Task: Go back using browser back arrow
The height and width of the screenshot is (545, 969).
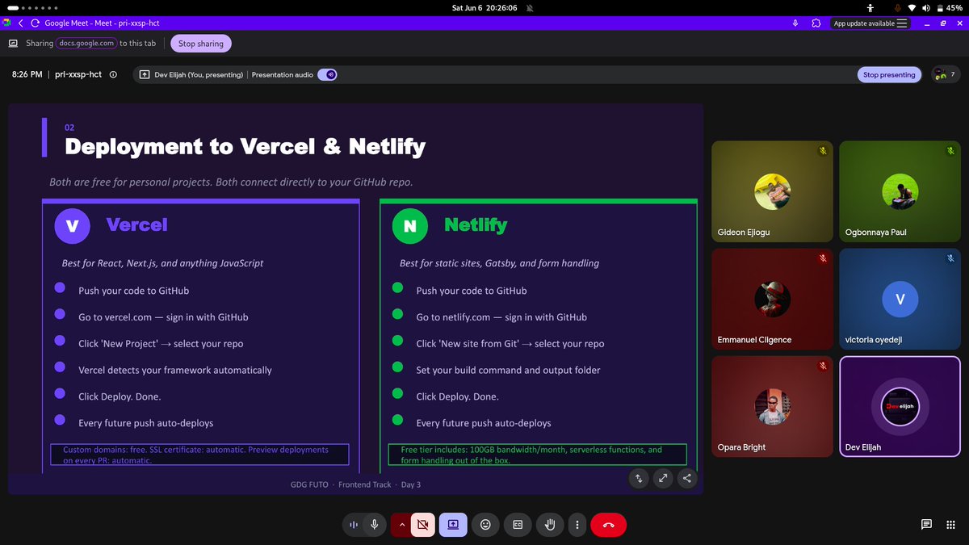Action: (20, 23)
